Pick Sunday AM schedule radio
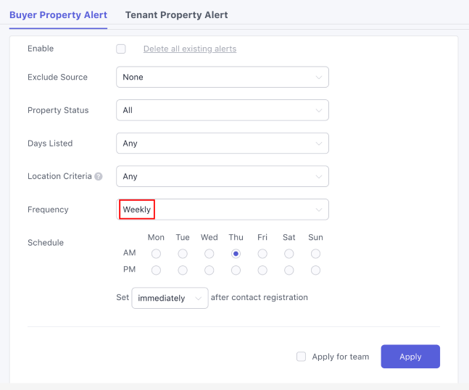The height and width of the screenshot is (390, 469). (315, 254)
